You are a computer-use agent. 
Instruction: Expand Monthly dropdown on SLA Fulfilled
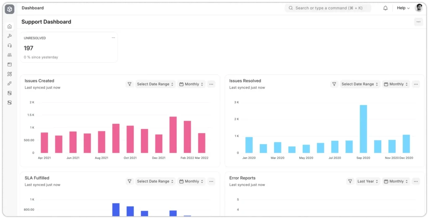(x=191, y=181)
